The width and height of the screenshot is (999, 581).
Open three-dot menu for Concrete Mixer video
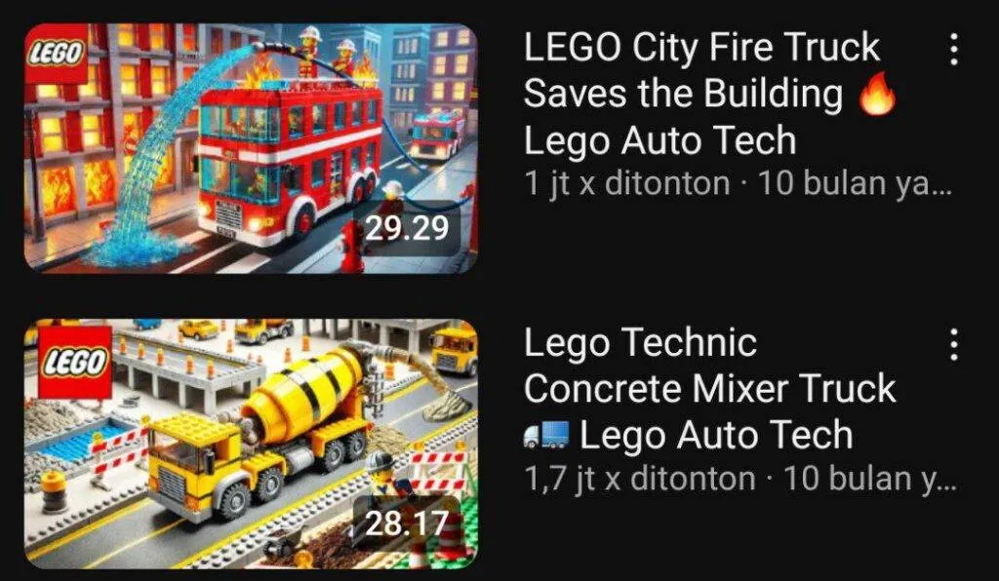tap(953, 344)
